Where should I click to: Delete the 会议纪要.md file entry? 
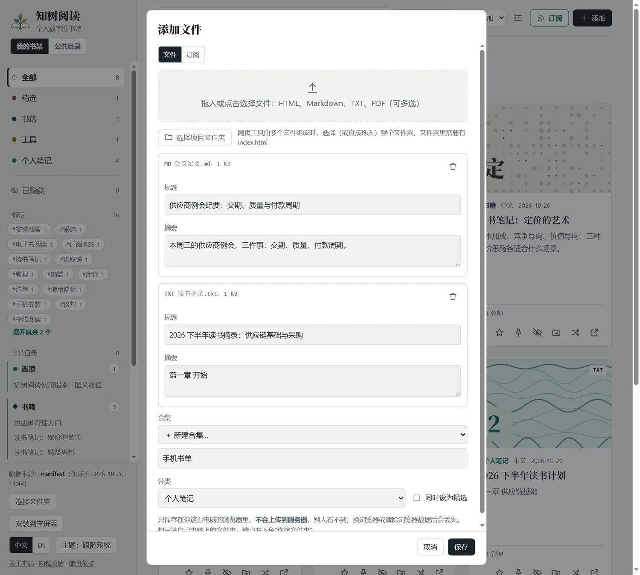(453, 167)
